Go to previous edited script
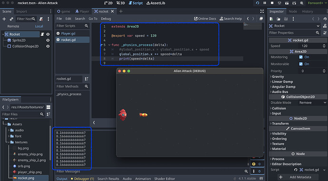 tap(248, 19)
